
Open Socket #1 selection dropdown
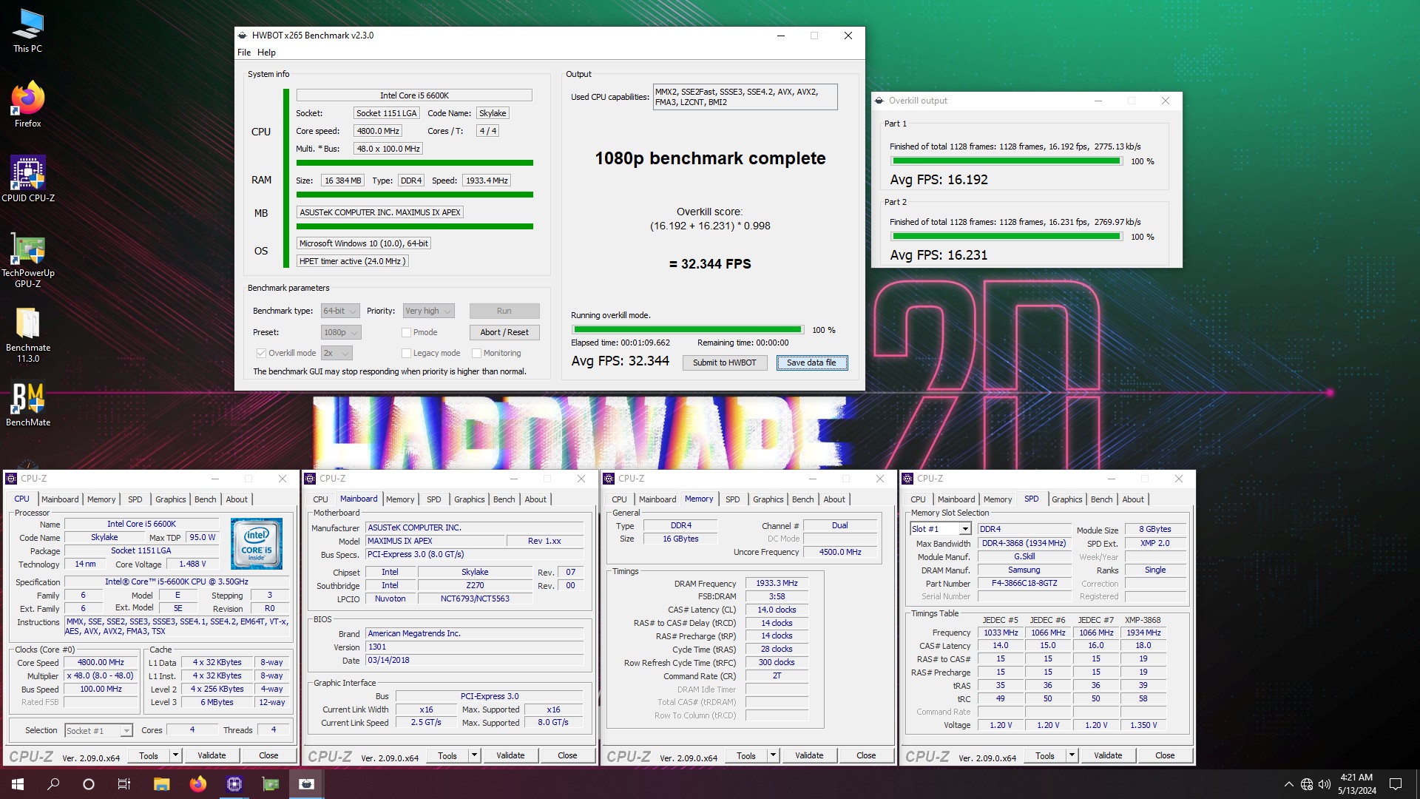[98, 731]
